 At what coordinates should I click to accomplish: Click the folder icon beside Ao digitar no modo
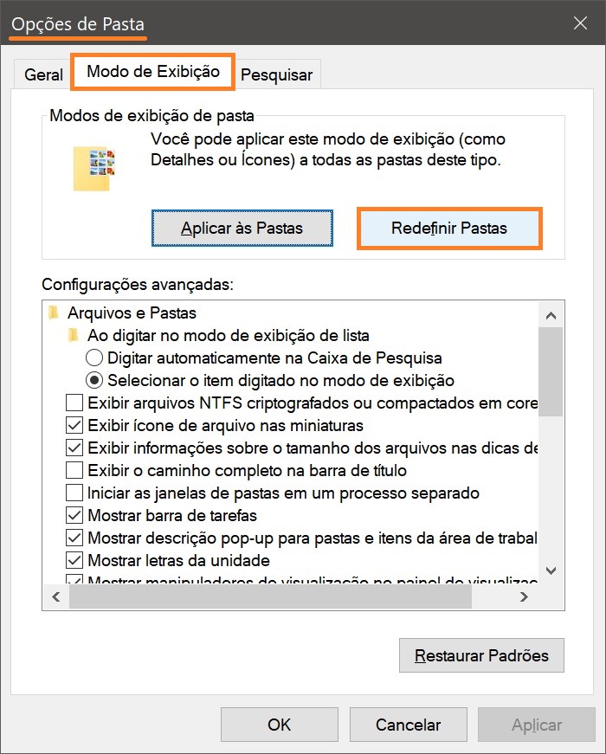[x=73, y=335]
